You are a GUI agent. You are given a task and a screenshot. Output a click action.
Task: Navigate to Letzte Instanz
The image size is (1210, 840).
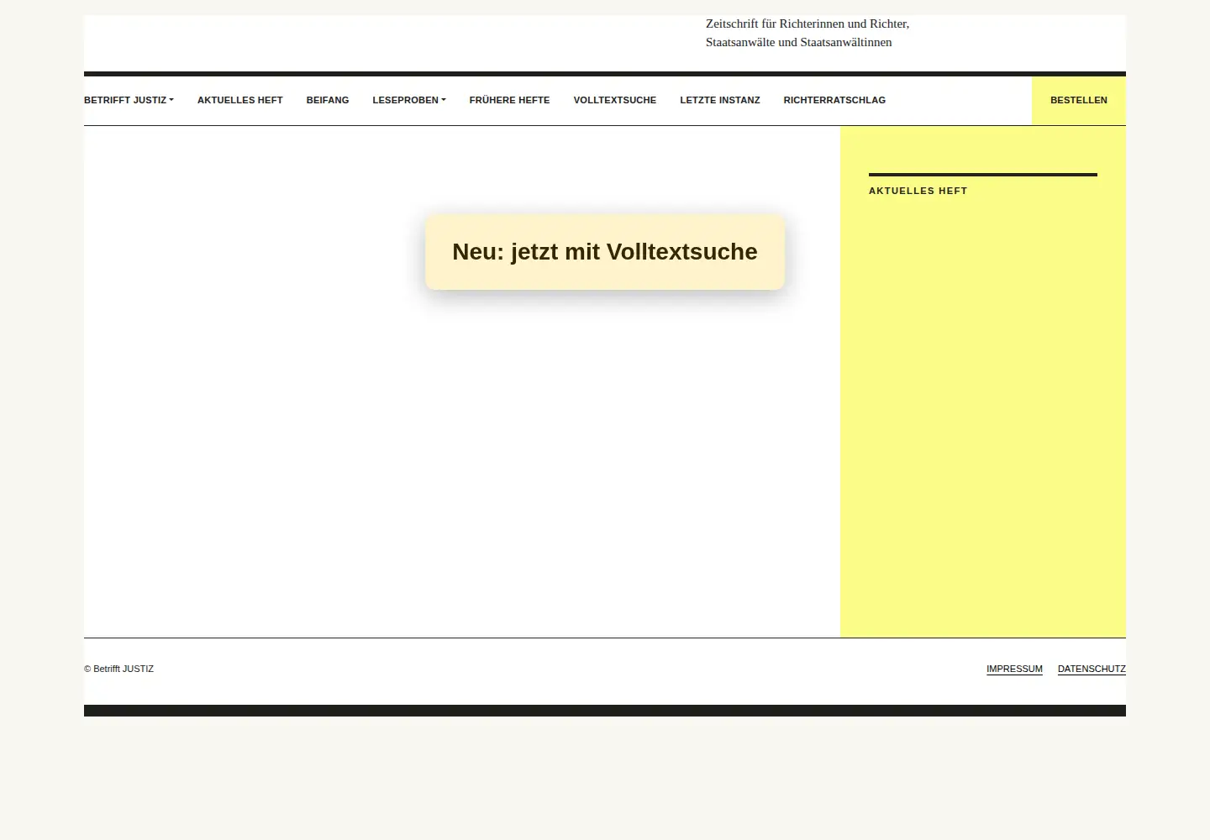point(720,100)
